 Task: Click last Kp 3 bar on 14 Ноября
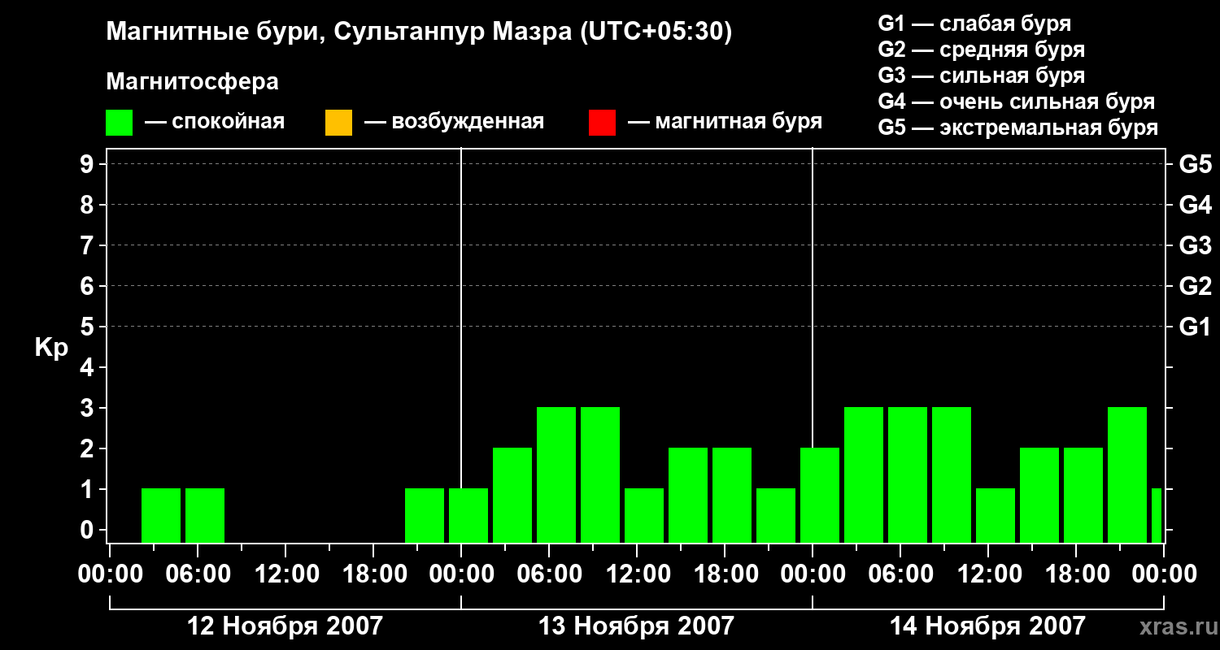pos(1127,474)
